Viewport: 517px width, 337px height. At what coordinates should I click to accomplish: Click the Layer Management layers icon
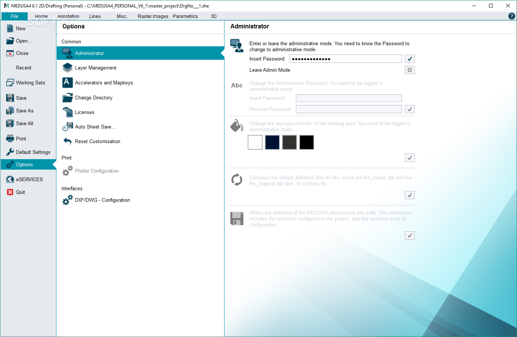(x=68, y=68)
